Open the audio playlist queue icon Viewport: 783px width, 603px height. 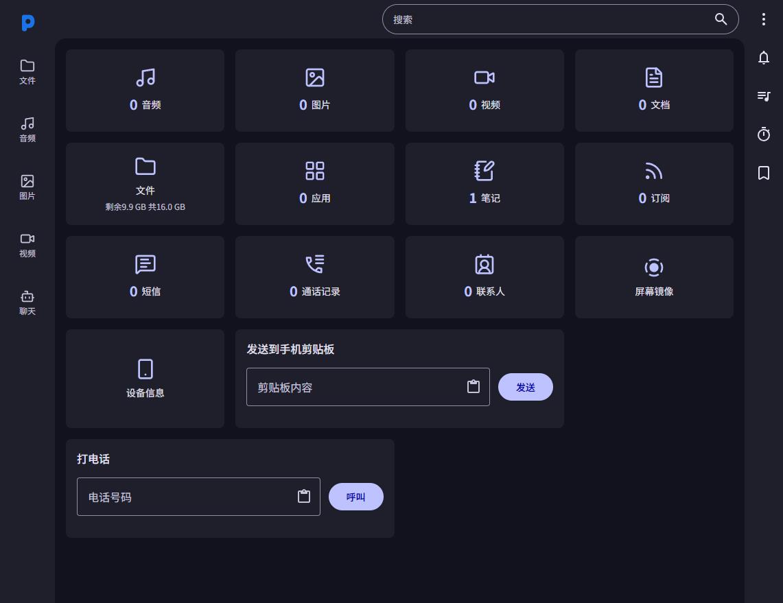pyautogui.click(x=764, y=96)
